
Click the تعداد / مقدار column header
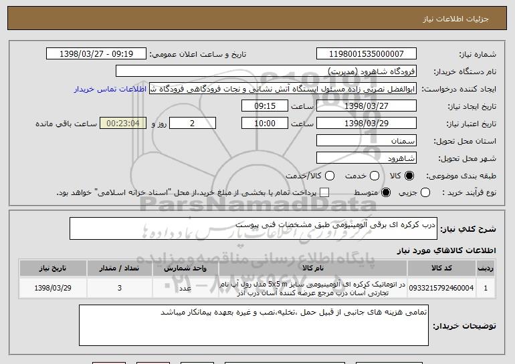click(119, 268)
